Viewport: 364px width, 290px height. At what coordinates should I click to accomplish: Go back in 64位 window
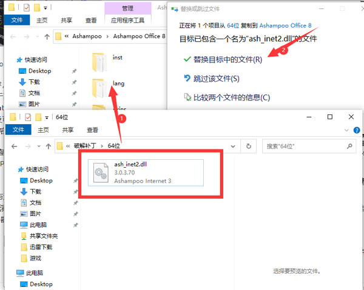point(14,146)
